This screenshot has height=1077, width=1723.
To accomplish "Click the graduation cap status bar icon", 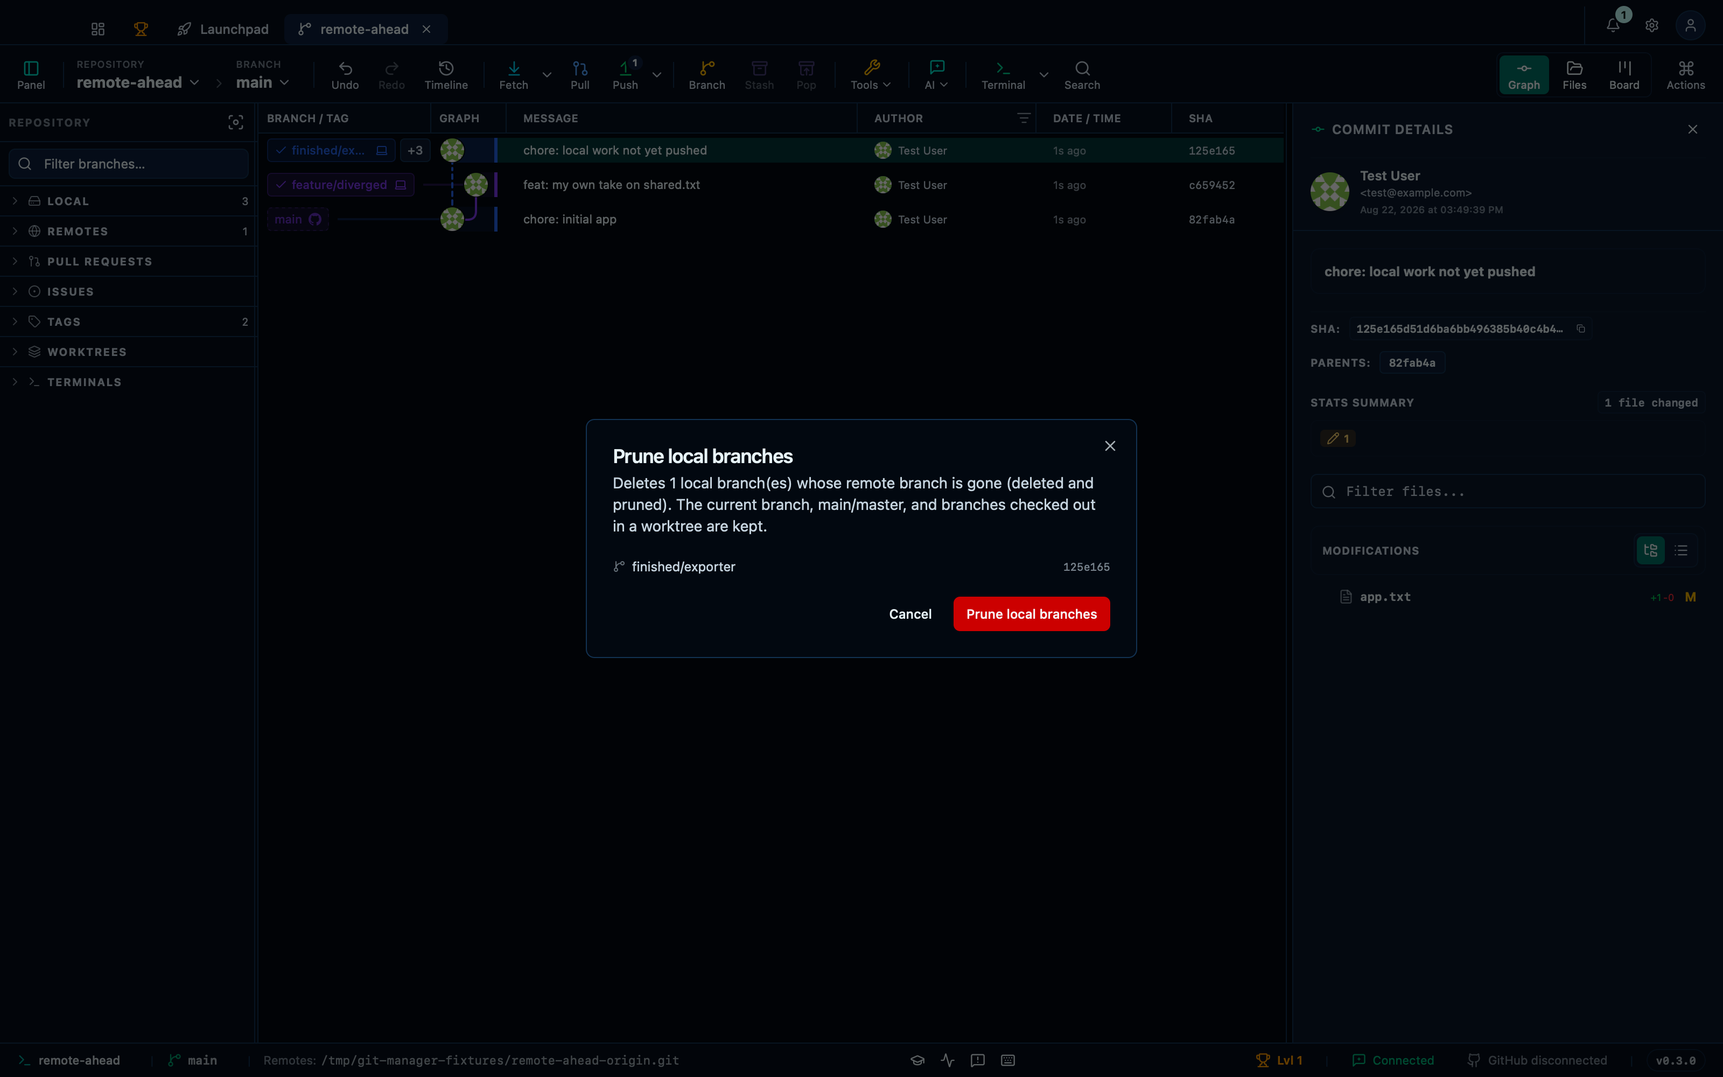I will pos(917,1061).
